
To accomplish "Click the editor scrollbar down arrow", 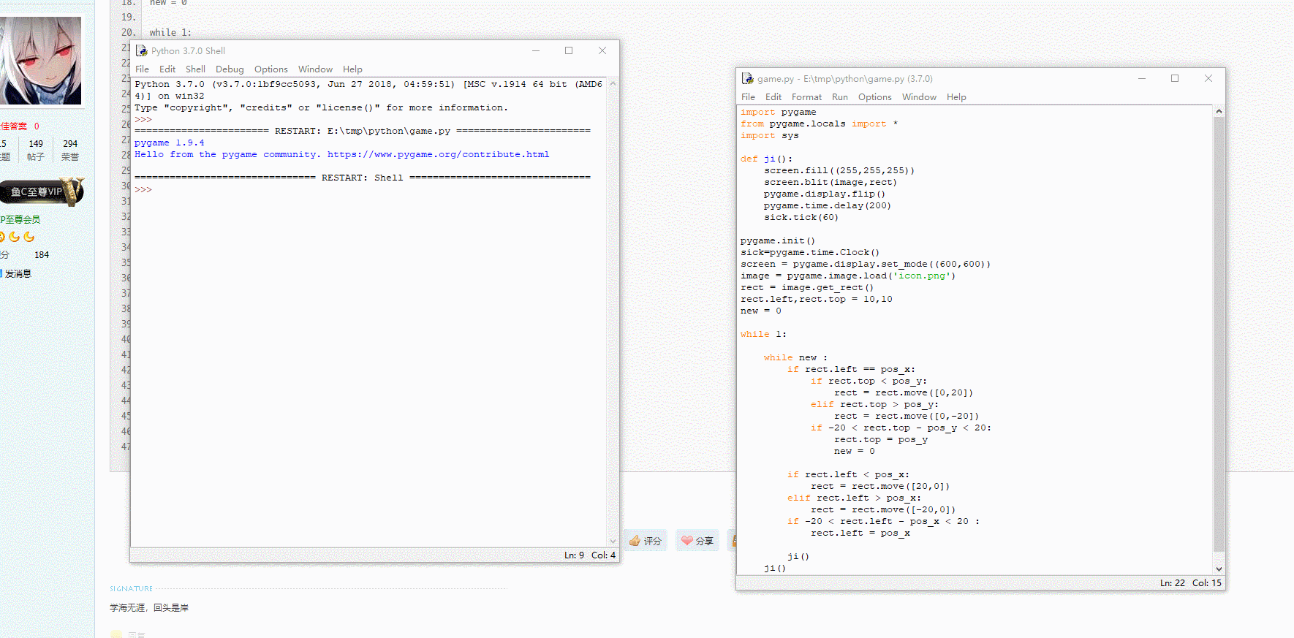I will 1218,569.
